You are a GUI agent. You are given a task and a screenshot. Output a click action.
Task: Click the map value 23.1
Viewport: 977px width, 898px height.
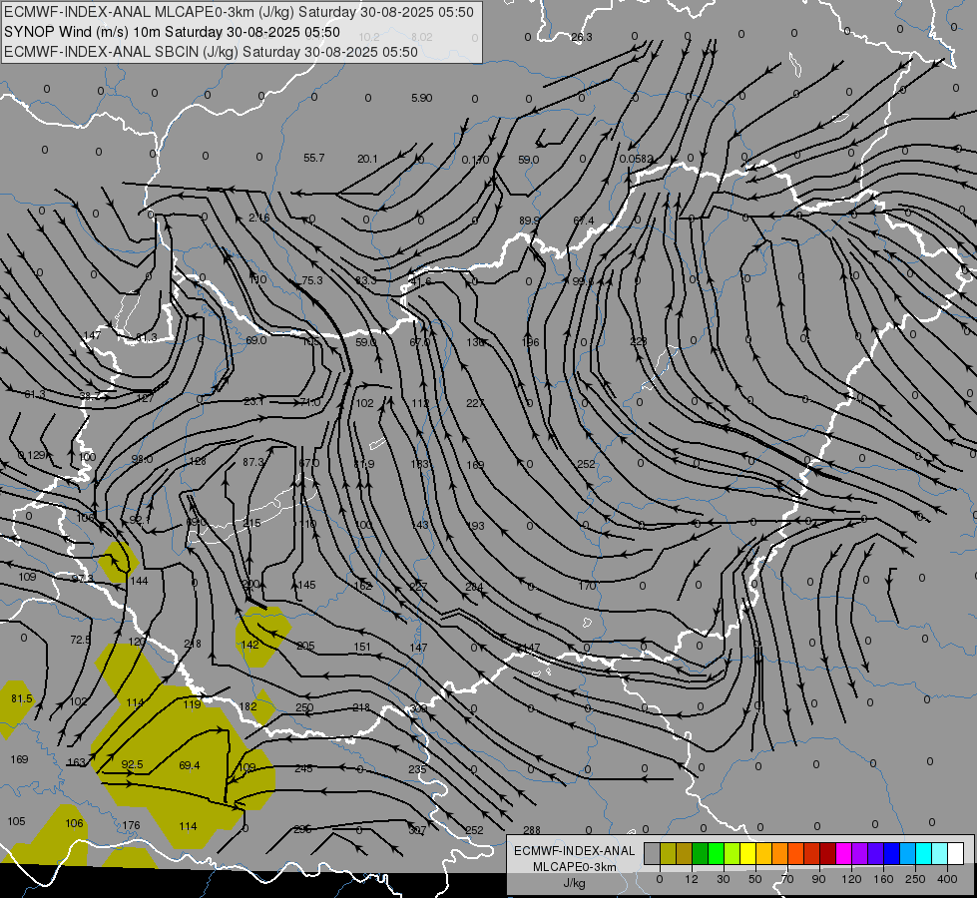click(253, 402)
